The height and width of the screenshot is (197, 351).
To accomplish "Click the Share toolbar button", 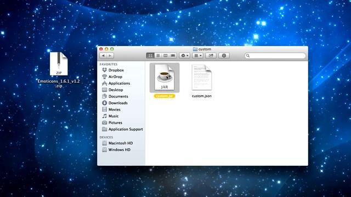I will pos(211,55).
